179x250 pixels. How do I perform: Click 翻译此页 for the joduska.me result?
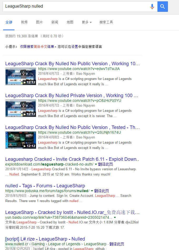click(x=102, y=191)
